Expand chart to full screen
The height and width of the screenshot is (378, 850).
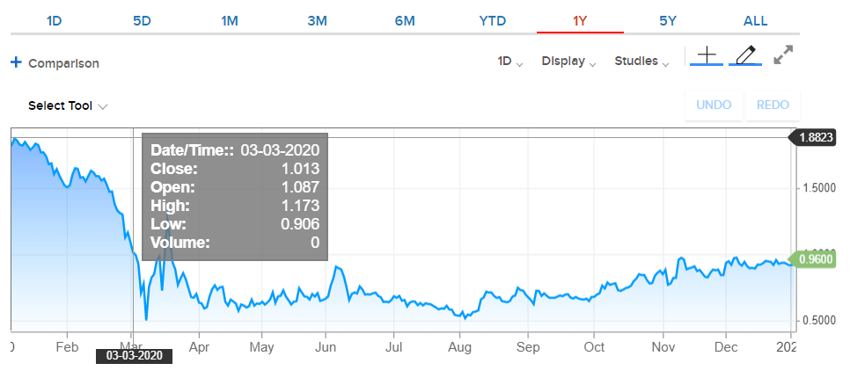(x=783, y=55)
